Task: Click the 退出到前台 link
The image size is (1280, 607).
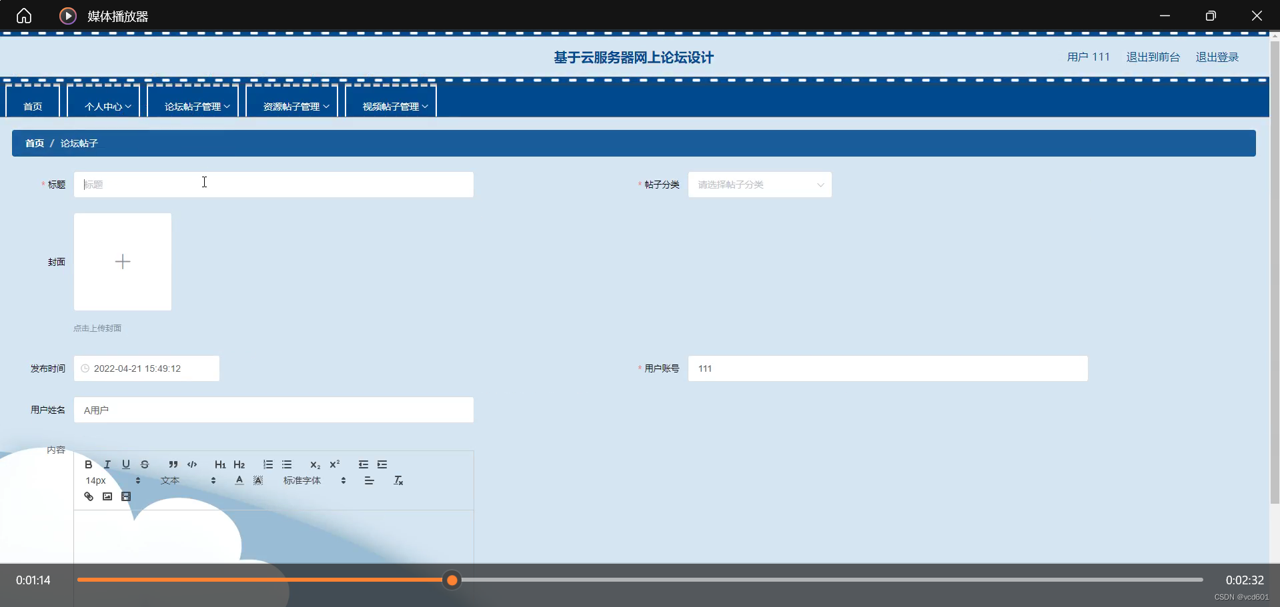Action: pyautogui.click(x=1153, y=57)
